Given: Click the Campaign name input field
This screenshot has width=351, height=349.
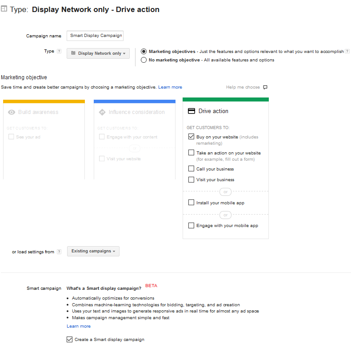Looking at the screenshot, I should pyautogui.click(x=95, y=36).
